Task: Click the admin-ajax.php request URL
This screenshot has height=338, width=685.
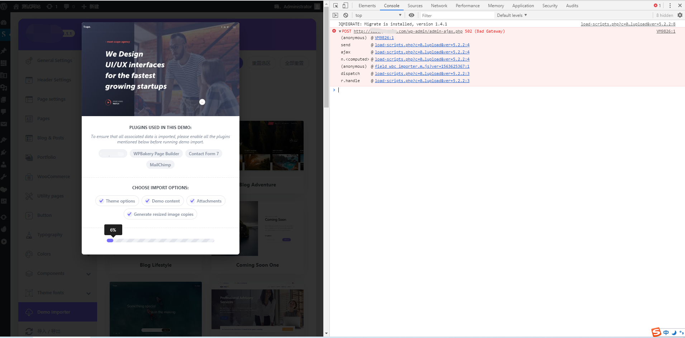Action: tap(408, 32)
